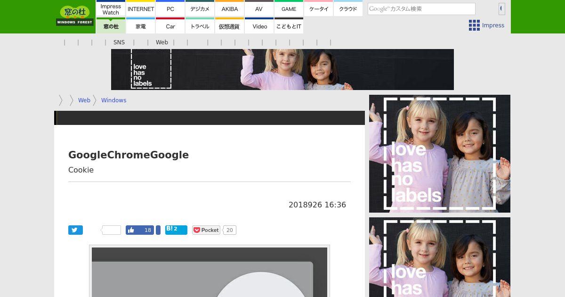Open the デジカメ tab

(x=200, y=8)
